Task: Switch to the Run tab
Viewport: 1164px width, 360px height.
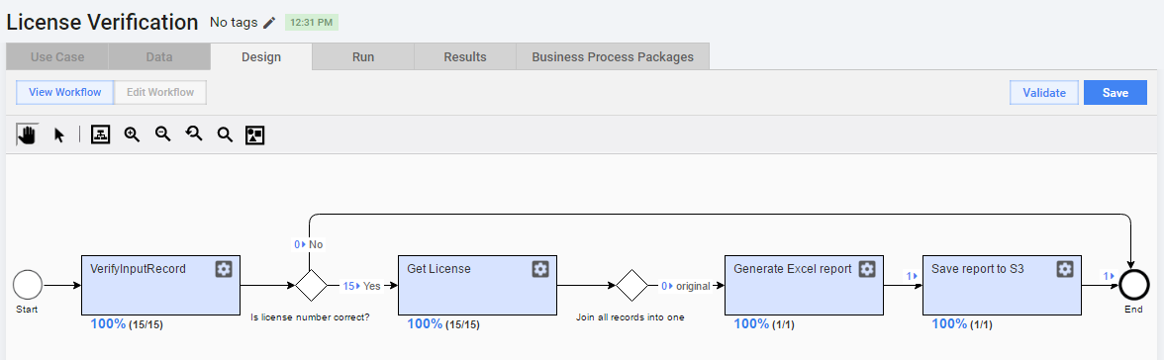Action: (x=363, y=56)
